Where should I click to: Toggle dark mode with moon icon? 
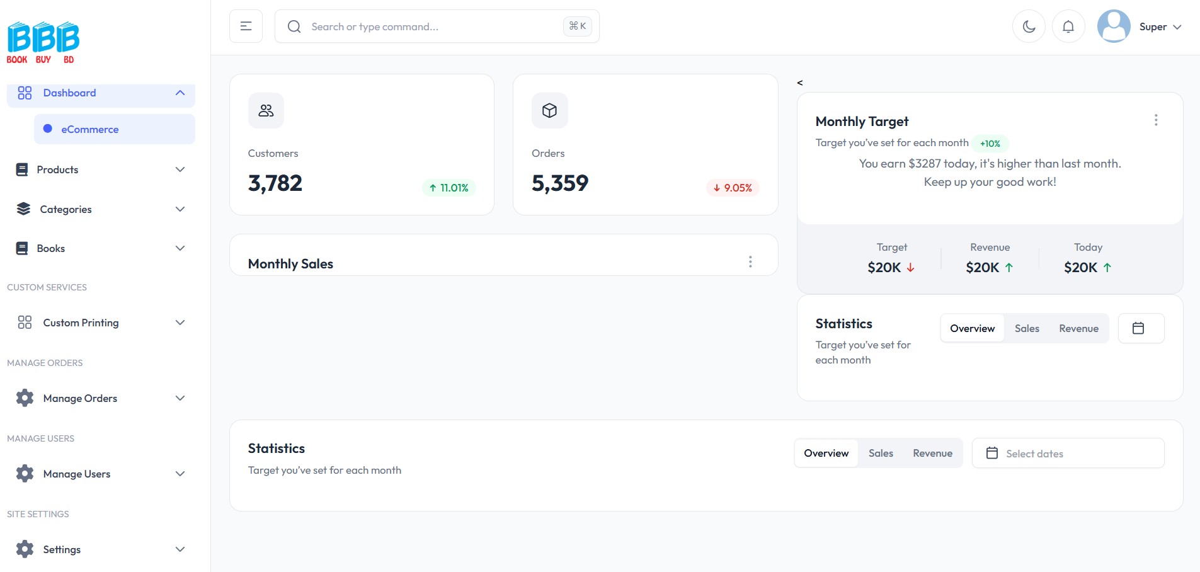click(1029, 26)
